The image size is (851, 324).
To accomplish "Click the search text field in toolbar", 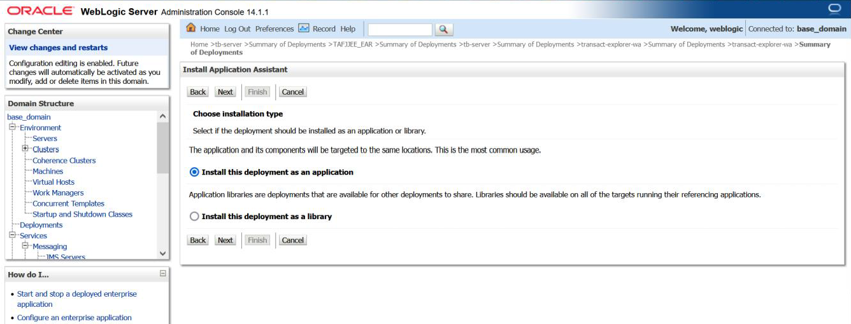I will [400, 29].
